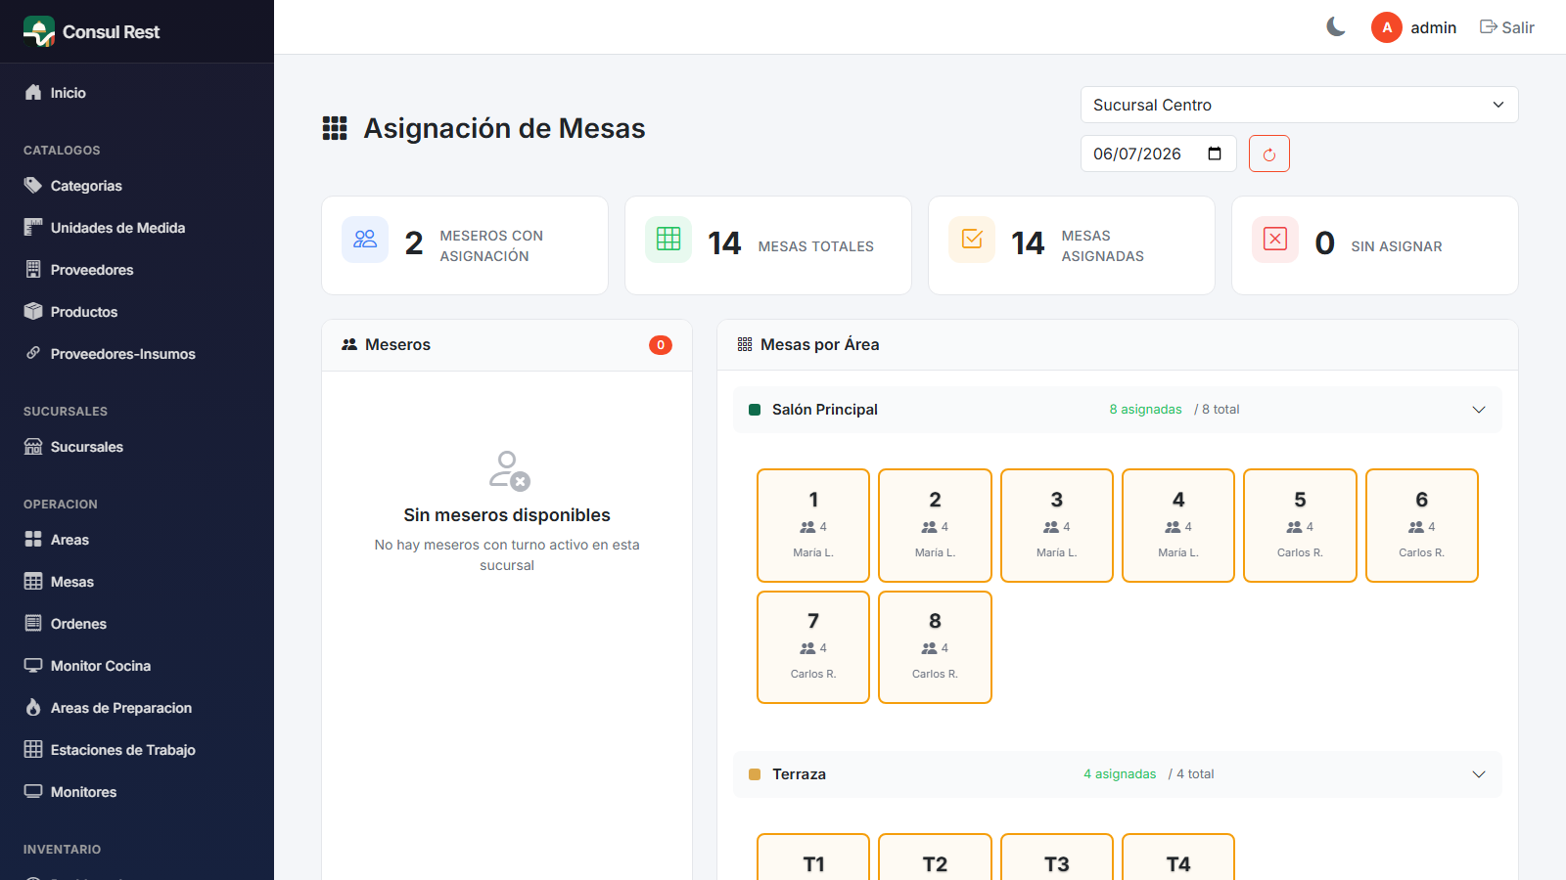1566x880 pixels.
Task: Open Proveedores-Insumos page
Action: (137, 354)
